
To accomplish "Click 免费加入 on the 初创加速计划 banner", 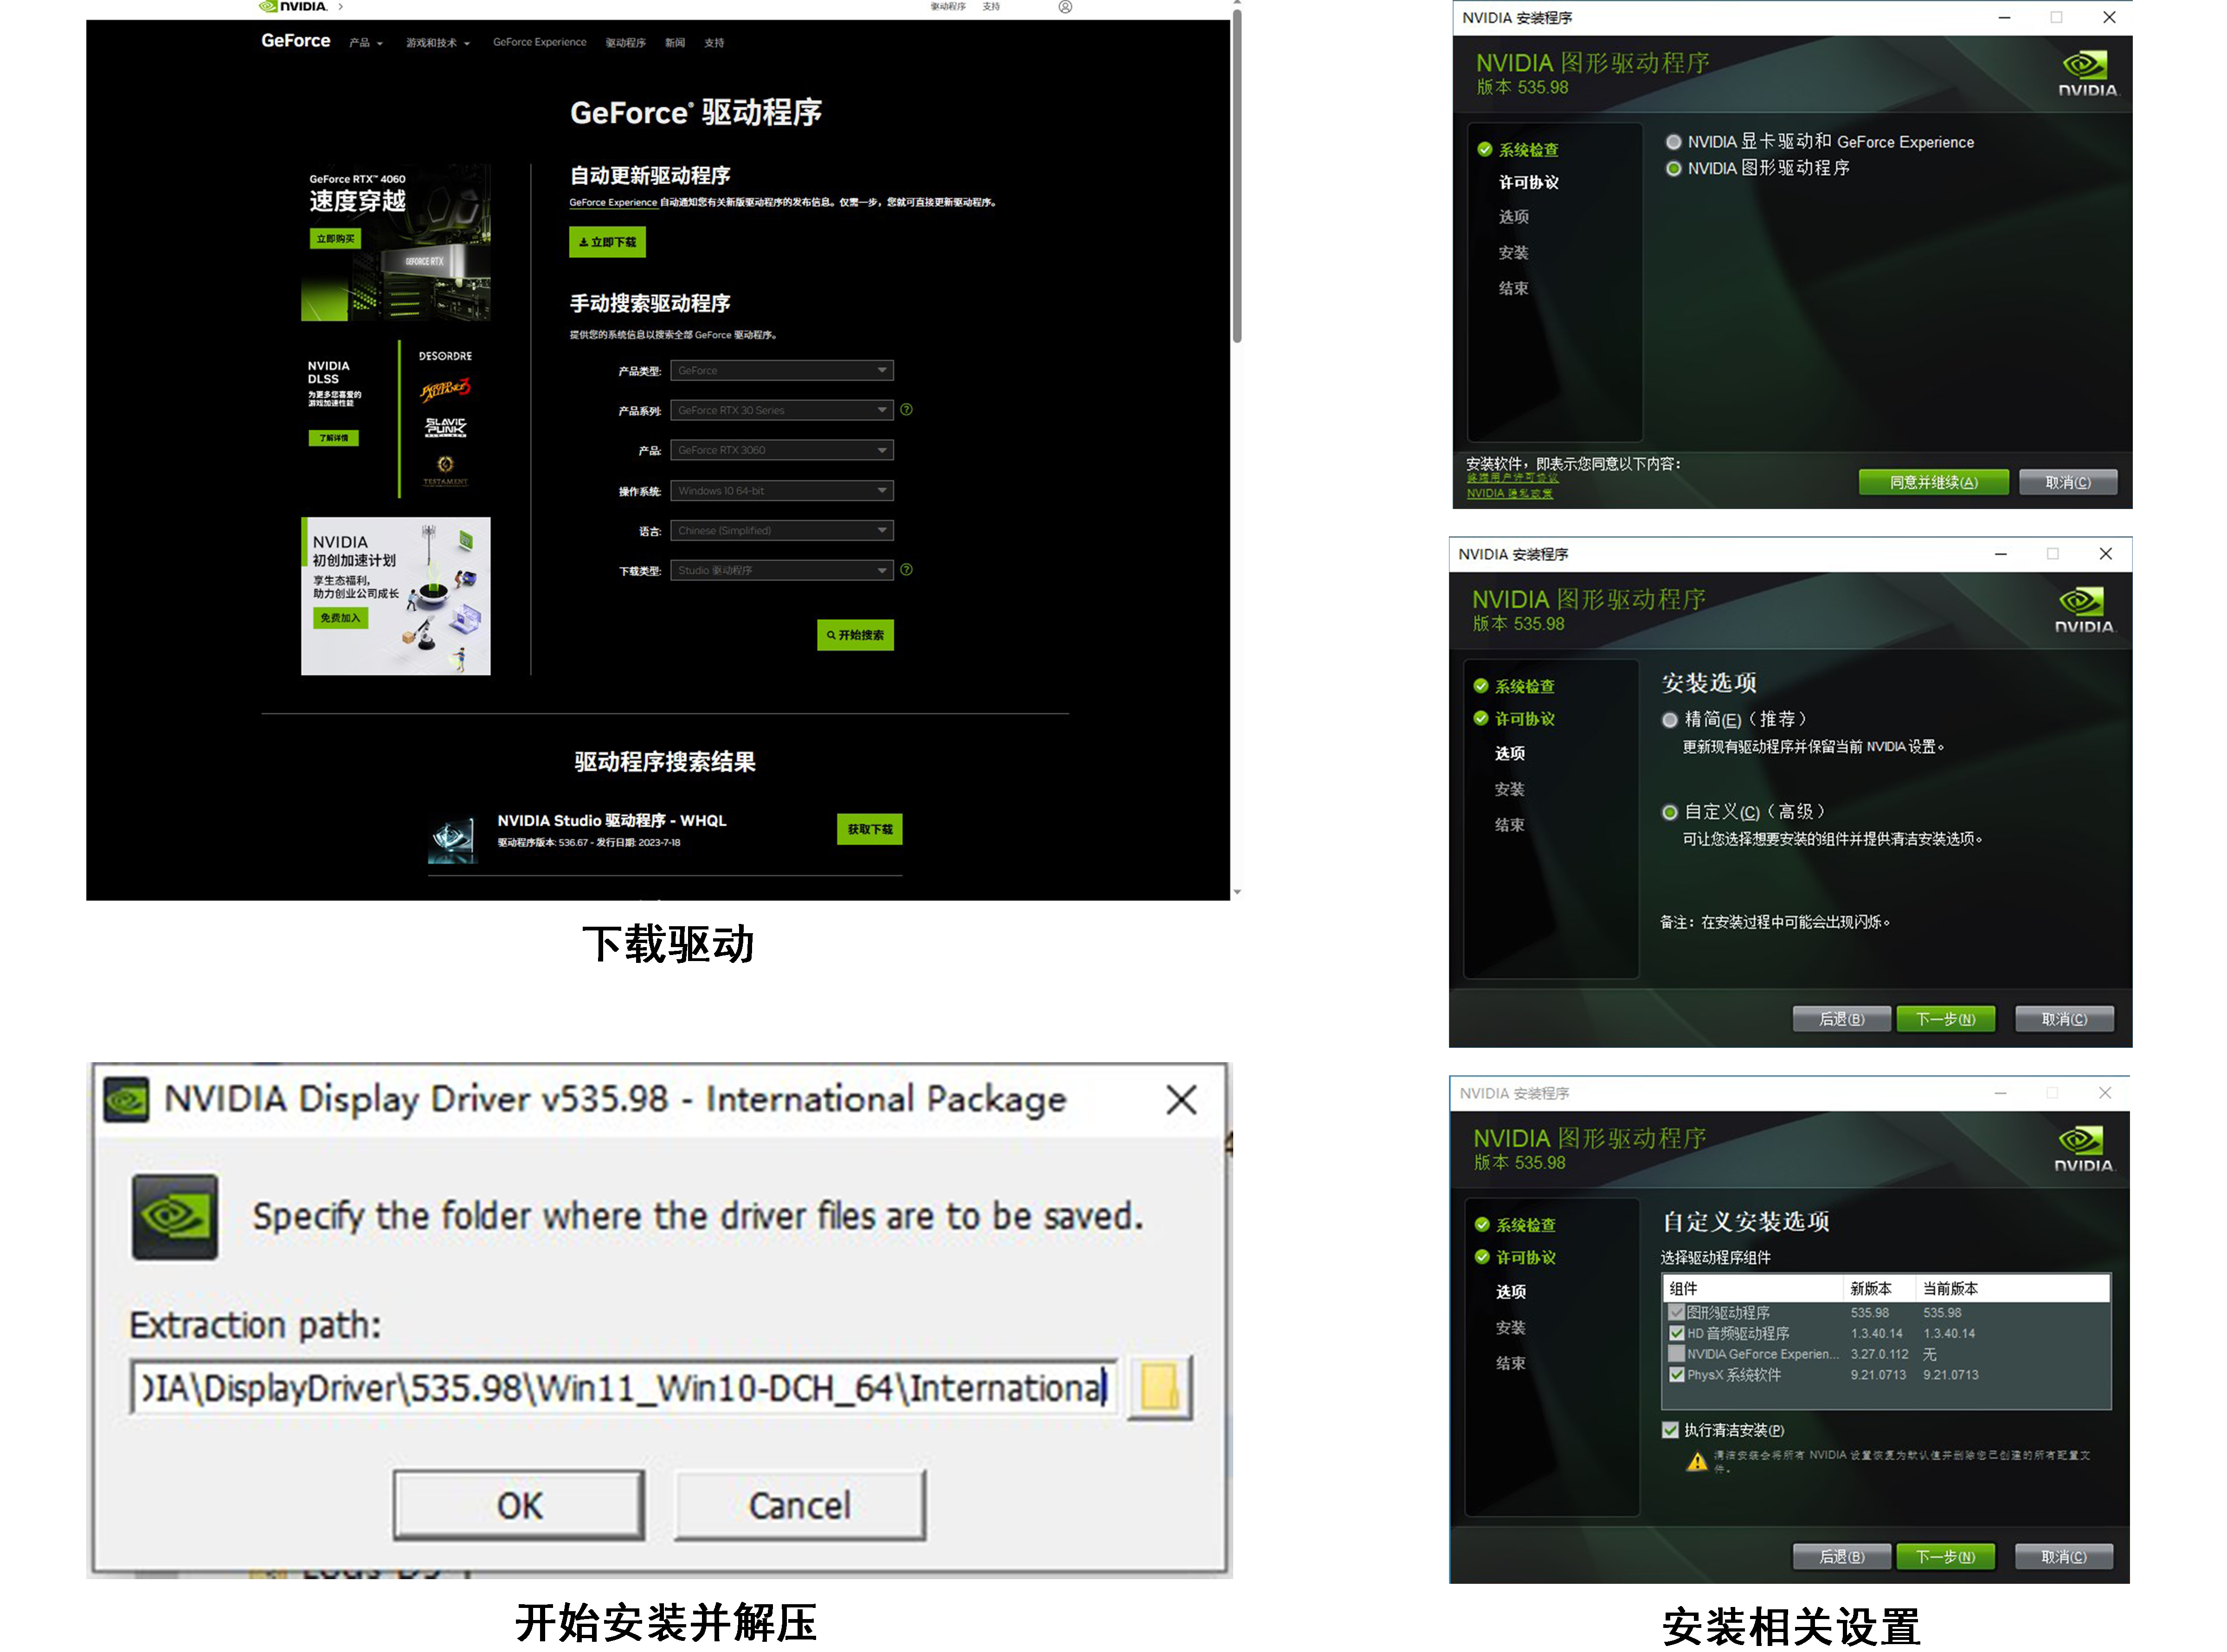I will tap(341, 618).
